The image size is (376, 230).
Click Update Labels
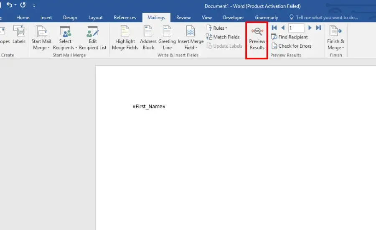[x=224, y=46]
